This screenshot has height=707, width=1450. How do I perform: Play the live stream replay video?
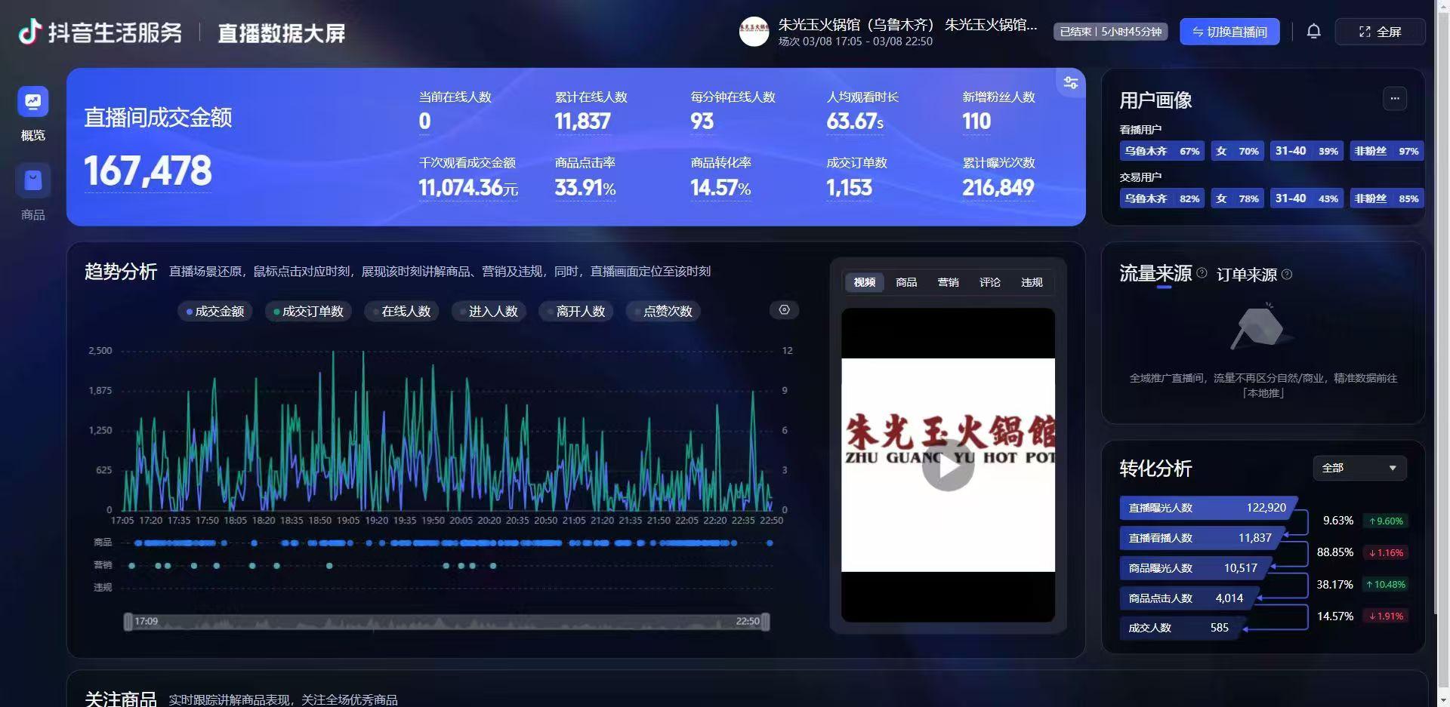coord(948,466)
